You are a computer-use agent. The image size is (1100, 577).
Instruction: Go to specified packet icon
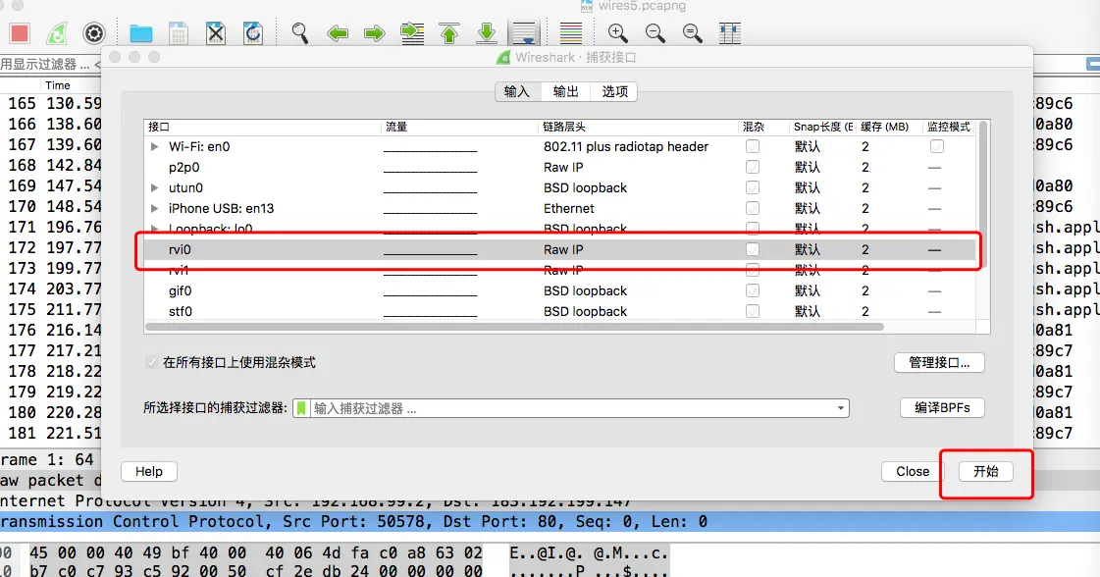click(x=412, y=33)
